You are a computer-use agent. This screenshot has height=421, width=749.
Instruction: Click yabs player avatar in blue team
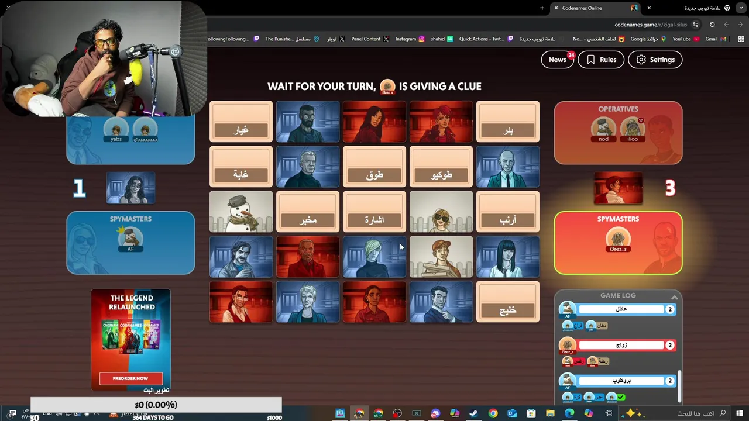(x=116, y=128)
